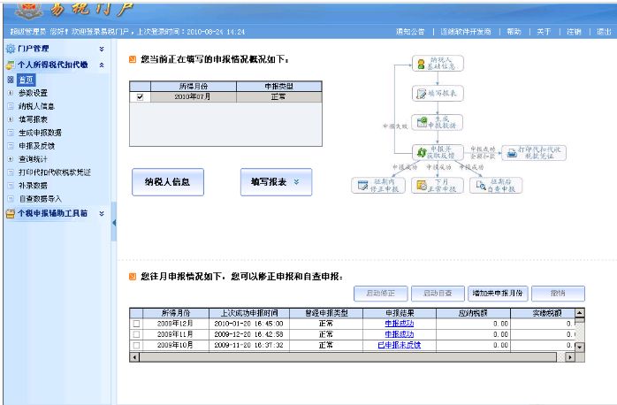Open 帮助 in top bar
This screenshot has height=405, width=617.
point(514,32)
